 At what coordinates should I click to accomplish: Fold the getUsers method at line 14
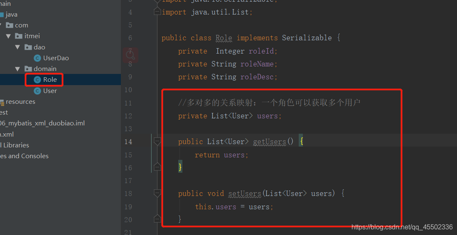[x=157, y=142]
